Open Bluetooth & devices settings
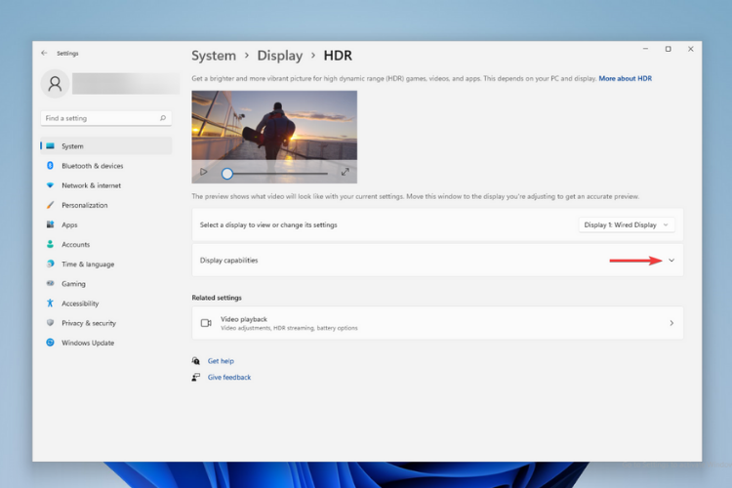Image resolution: width=732 pixels, height=488 pixels. [x=92, y=166]
